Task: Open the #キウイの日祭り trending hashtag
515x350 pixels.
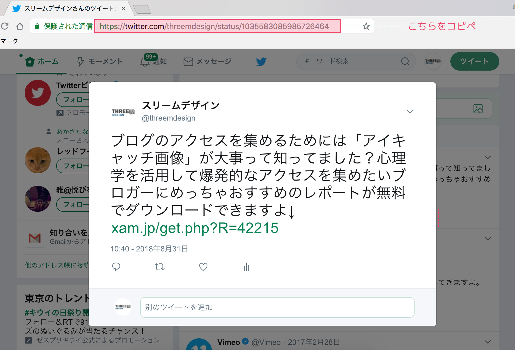Action: click(x=57, y=313)
